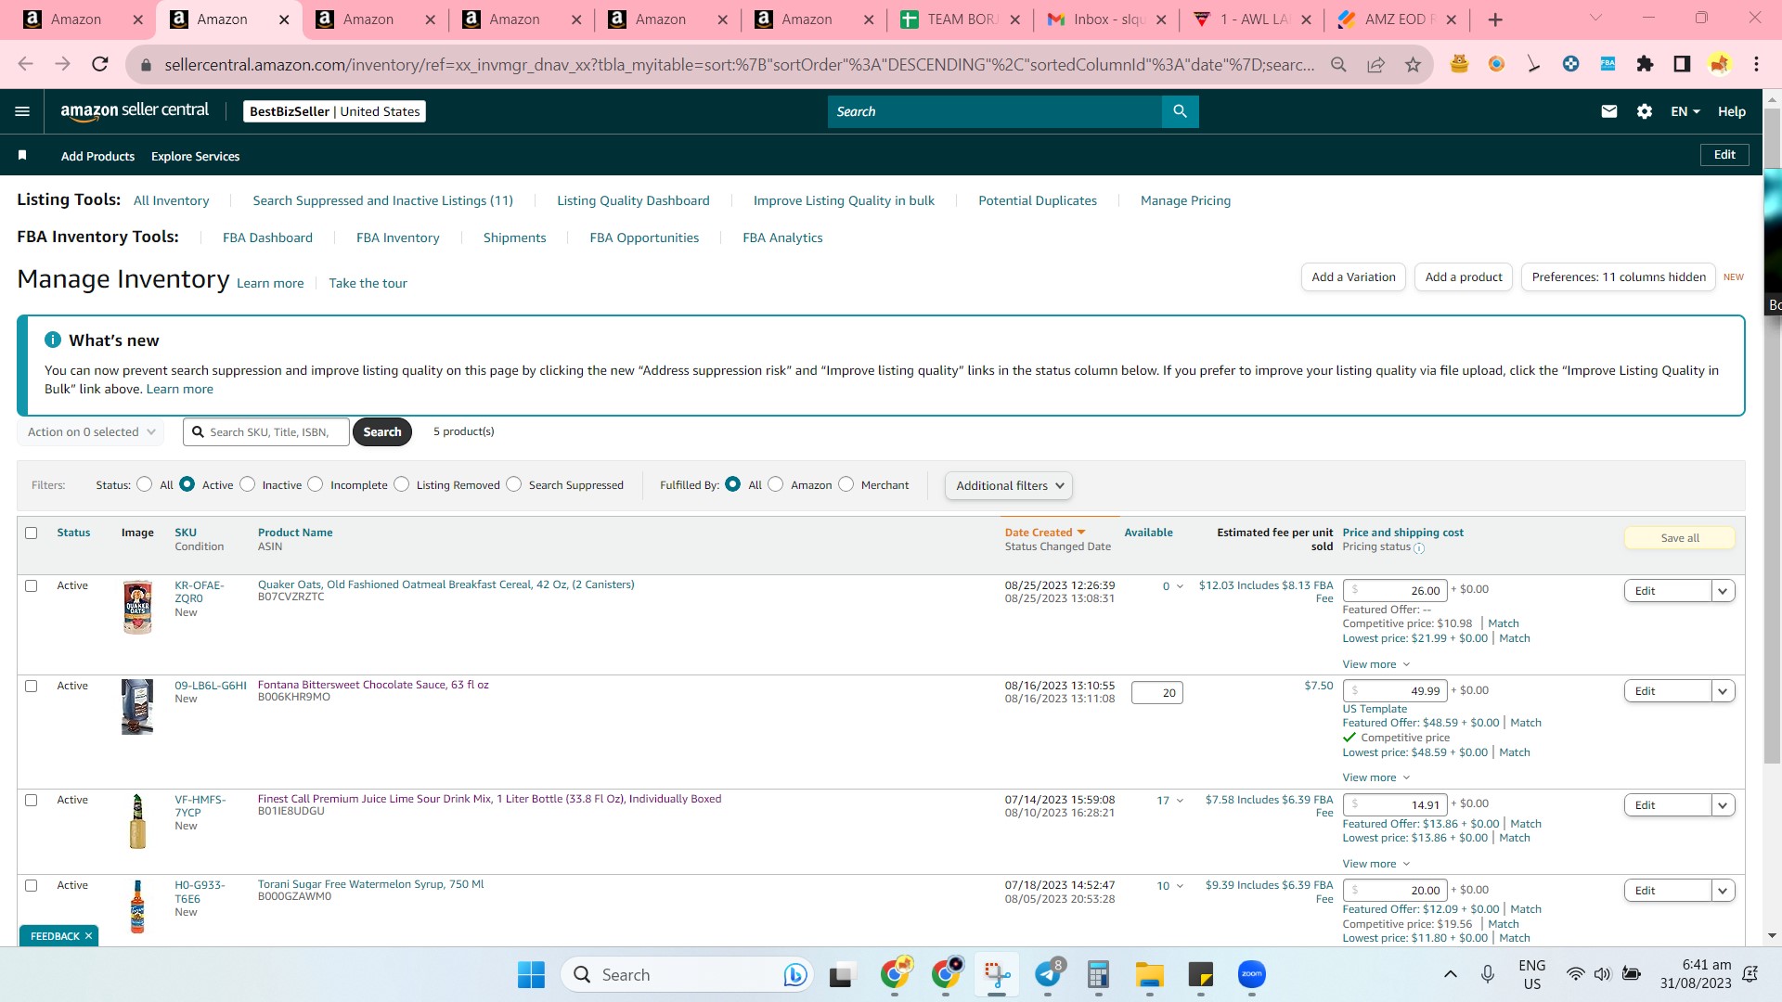The image size is (1782, 1002).
Task: Open a new browser tab
Action: pyautogui.click(x=1495, y=19)
